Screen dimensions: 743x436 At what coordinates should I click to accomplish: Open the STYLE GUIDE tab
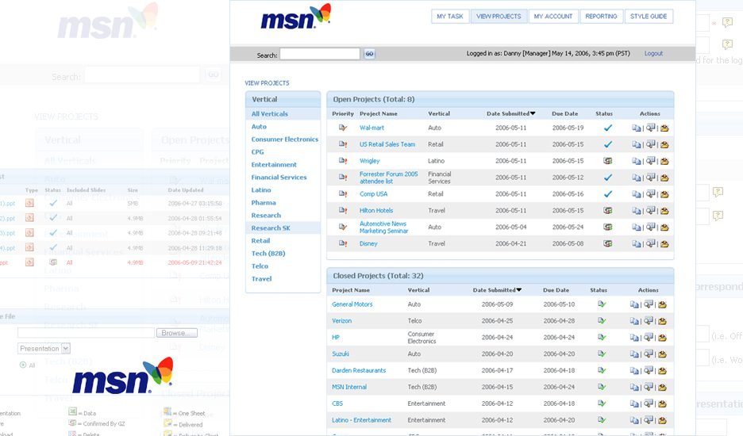coord(649,16)
